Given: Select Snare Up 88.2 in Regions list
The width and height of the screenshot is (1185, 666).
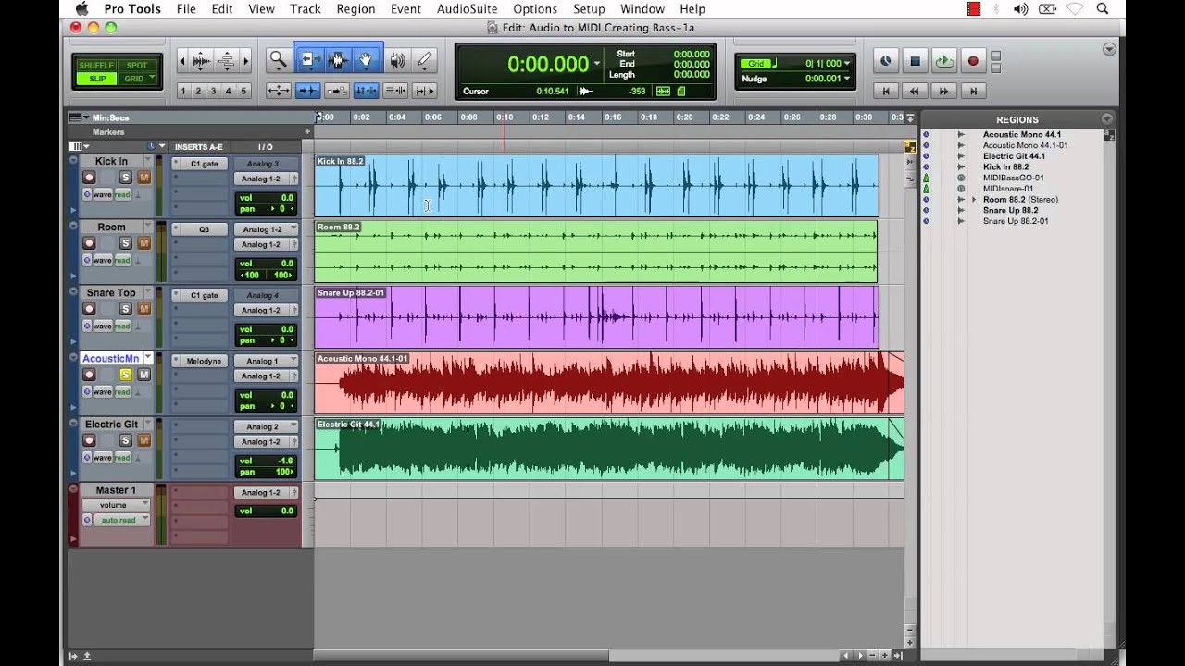Looking at the screenshot, I should pos(1010,210).
